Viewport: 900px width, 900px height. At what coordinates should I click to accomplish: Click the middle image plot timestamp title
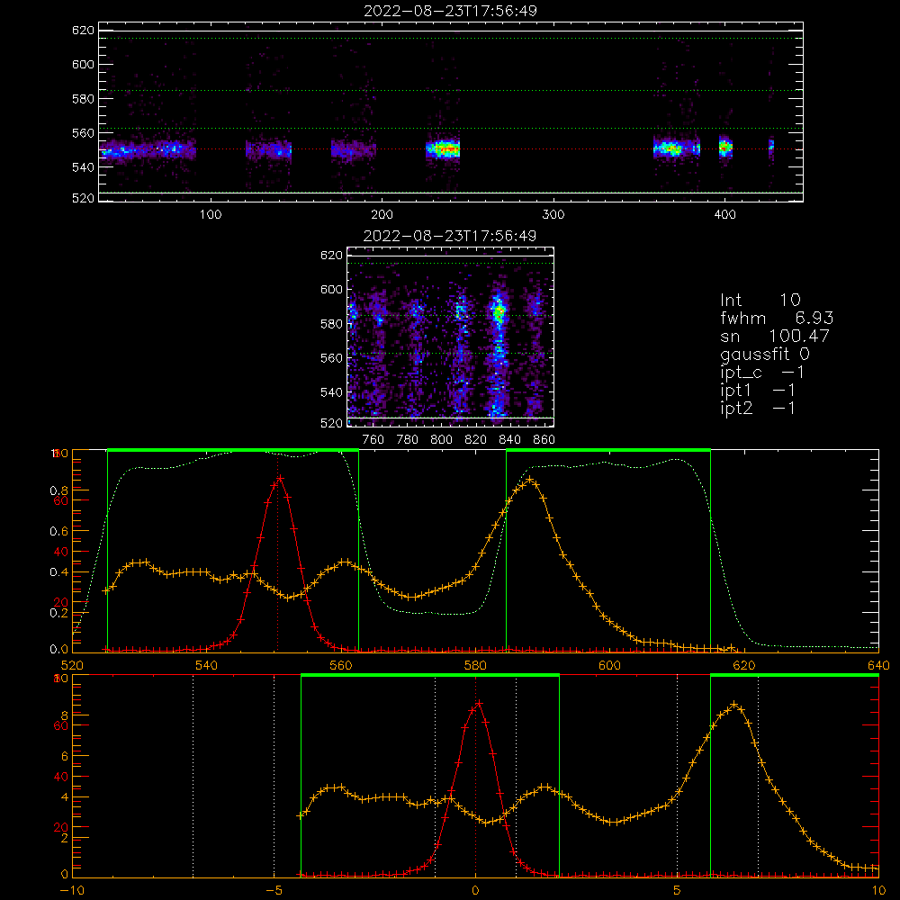(450, 236)
